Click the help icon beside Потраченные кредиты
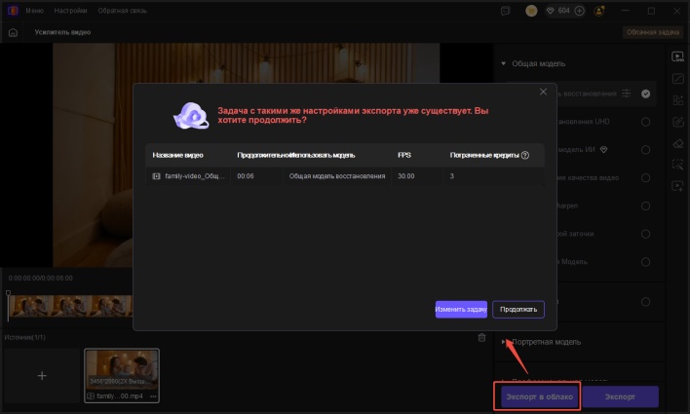690x414 pixels. [x=525, y=155]
